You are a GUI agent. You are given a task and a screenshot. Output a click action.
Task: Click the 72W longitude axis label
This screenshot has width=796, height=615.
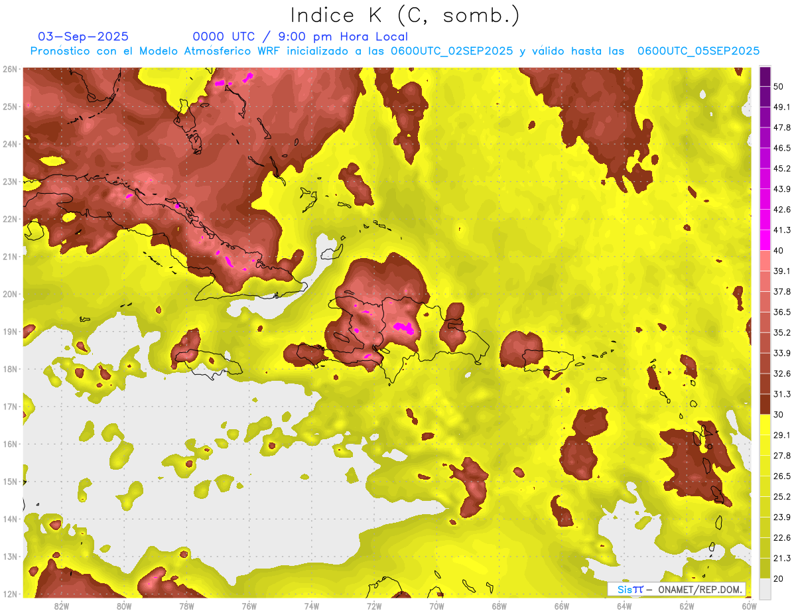(374, 606)
